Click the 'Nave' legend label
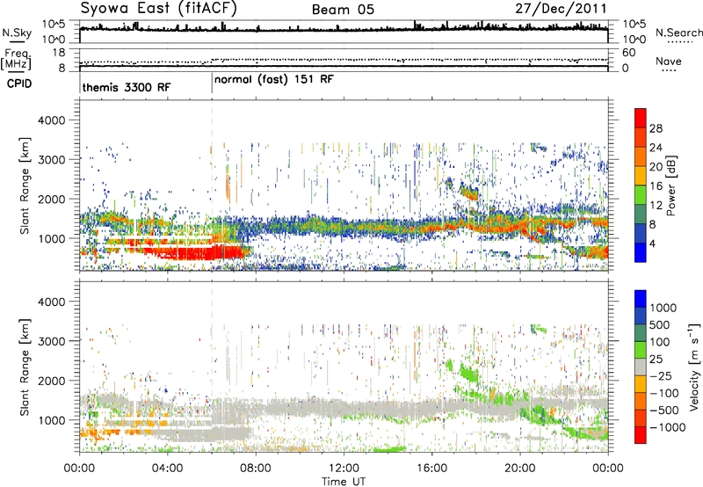The width and height of the screenshot is (703, 487). tap(668, 61)
